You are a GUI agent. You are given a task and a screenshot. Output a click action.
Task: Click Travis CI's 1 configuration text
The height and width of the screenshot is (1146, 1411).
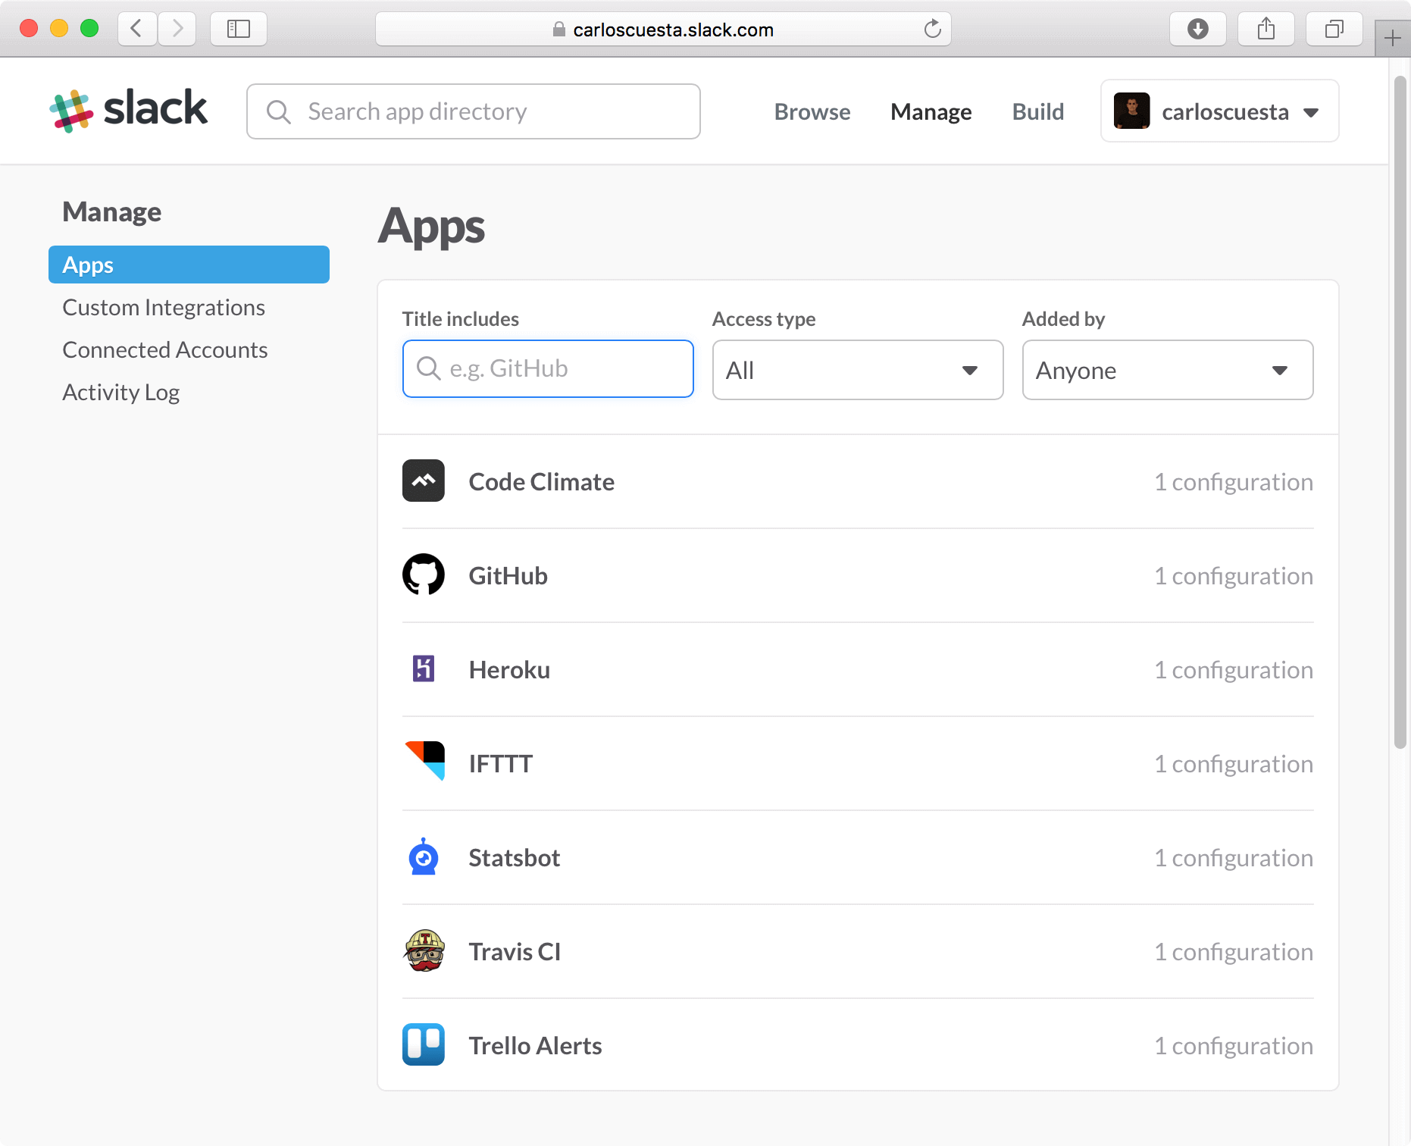point(1234,952)
